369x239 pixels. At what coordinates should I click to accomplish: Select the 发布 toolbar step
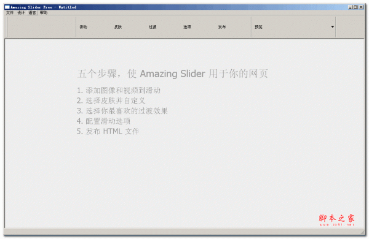[222, 27]
